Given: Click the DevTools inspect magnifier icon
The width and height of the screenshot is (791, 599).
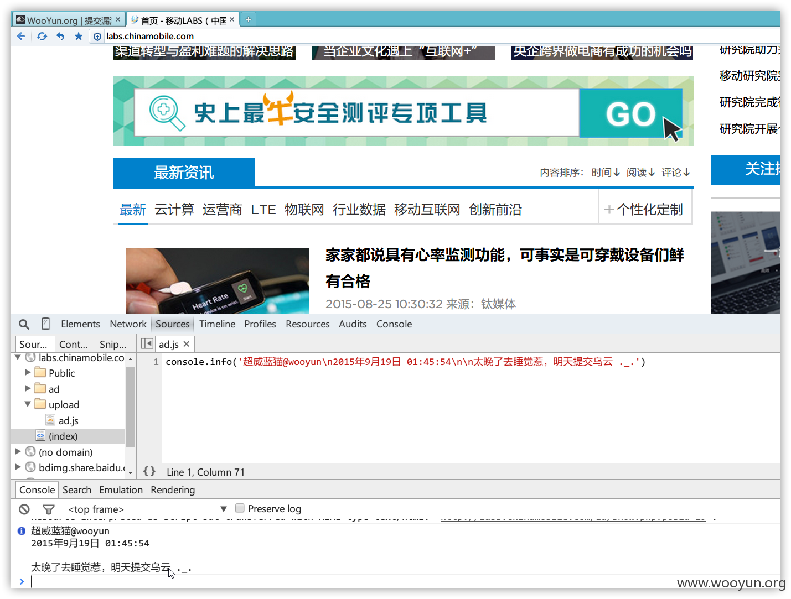Looking at the screenshot, I should tap(24, 324).
